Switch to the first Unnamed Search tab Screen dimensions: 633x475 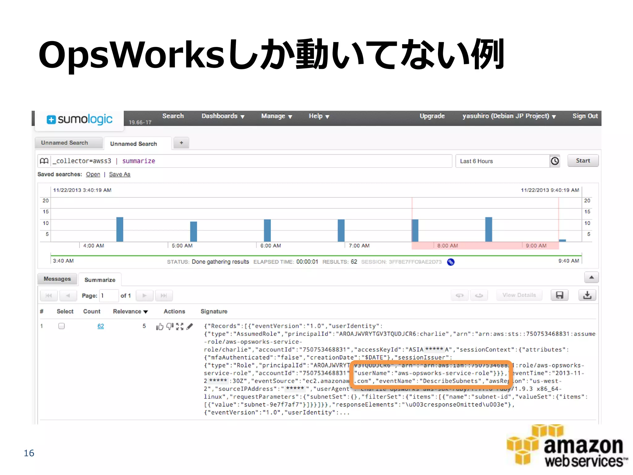pos(68,143)
